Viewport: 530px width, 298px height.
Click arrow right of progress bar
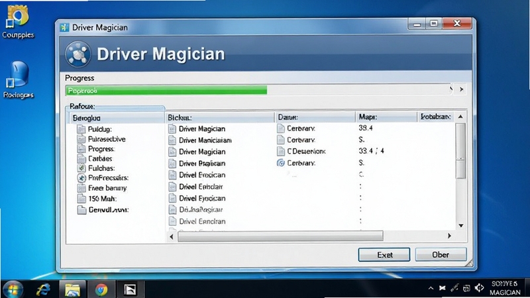[461, 89]
